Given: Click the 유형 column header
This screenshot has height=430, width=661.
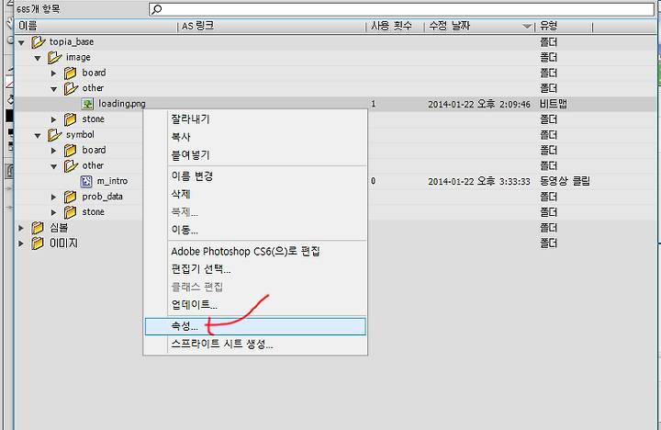Looking at the screenshot, I should click(564, 26).
